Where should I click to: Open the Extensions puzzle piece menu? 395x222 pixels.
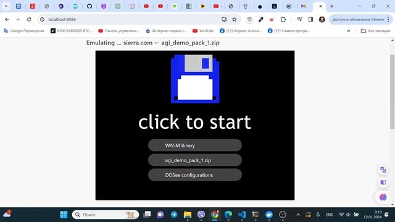(283, 19)
